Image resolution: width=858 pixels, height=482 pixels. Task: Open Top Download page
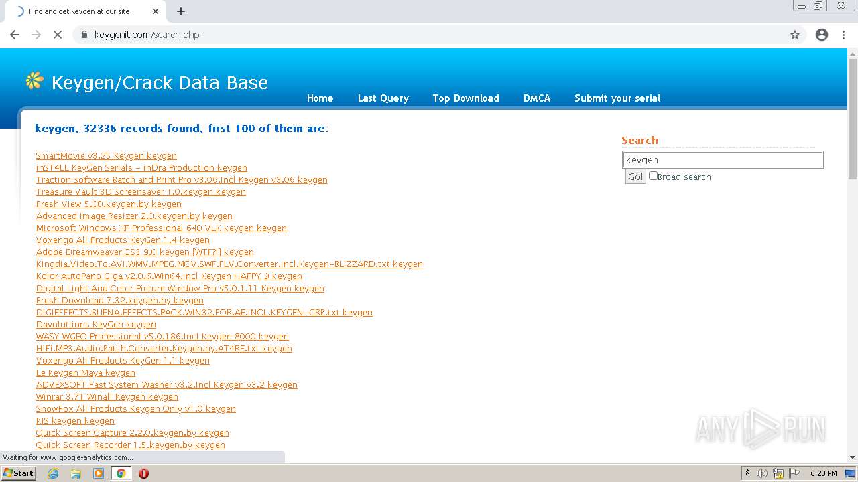(x=466, y=98)
